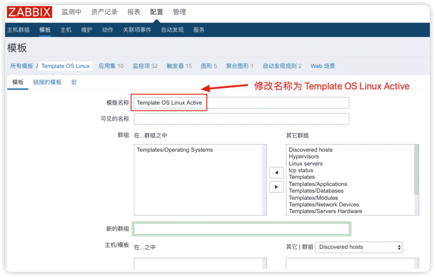Open 监控项 32 link
This screenshot has height=277, width=435.
click(x=145, y=66)
